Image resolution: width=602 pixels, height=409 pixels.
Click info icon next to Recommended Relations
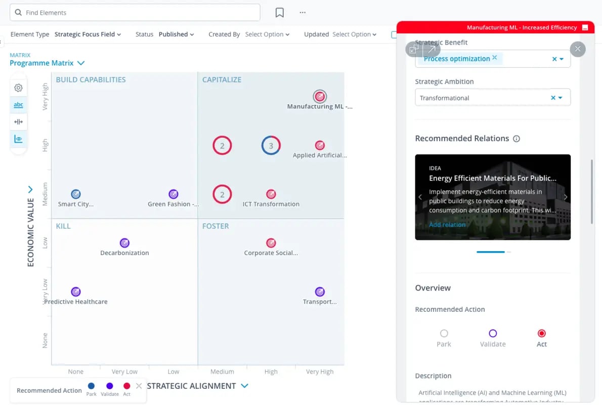(517, 139)
